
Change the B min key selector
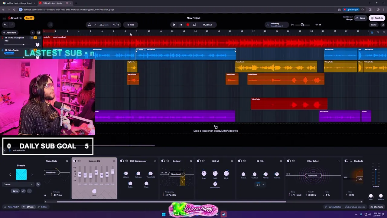click(x=131, y=25)
